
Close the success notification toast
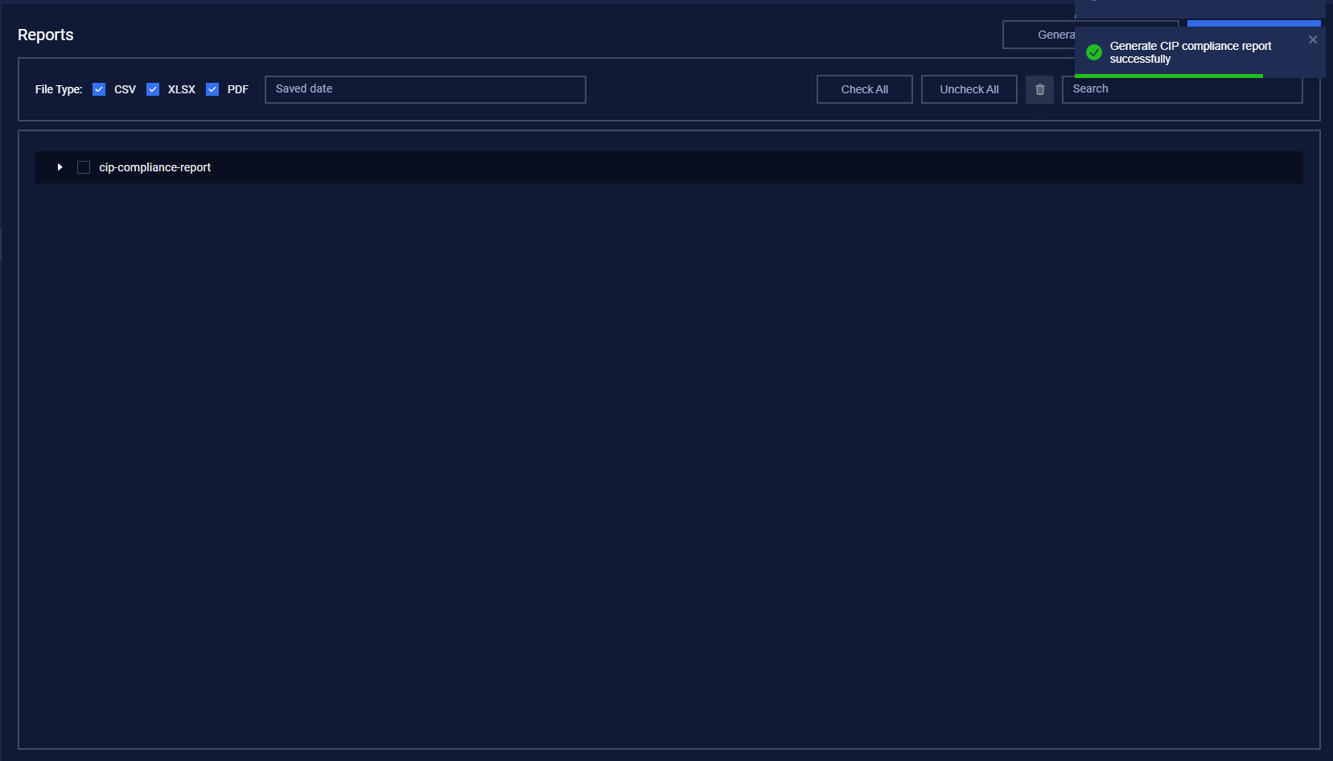click(x=1313, y=39)
